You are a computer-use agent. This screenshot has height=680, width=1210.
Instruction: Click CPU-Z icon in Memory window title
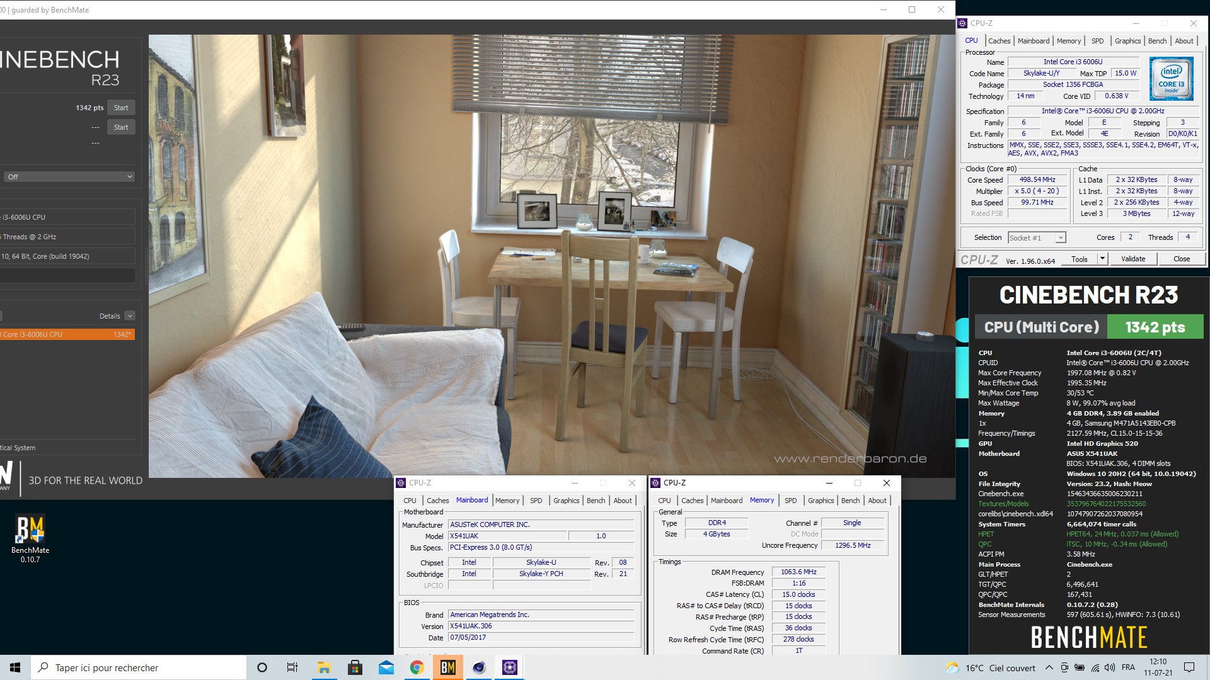655,483
